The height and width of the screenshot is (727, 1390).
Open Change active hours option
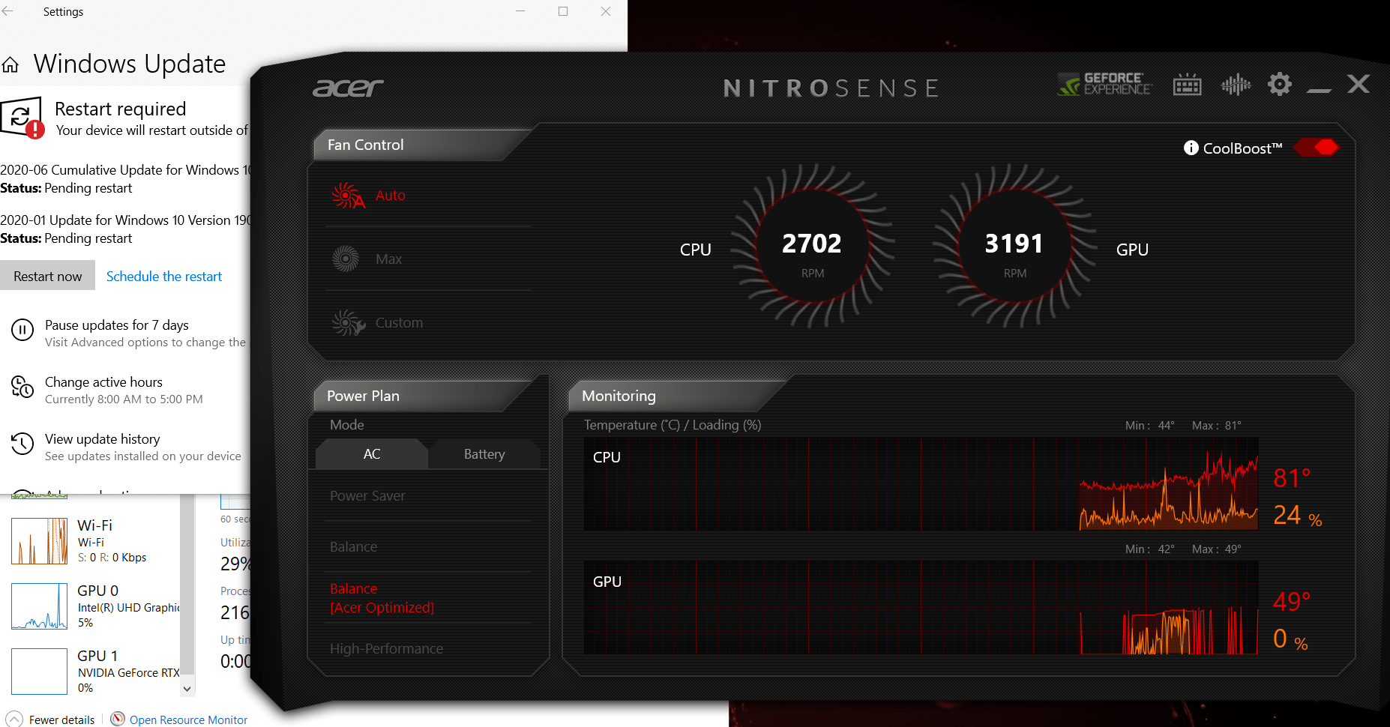[x=103, y=382]
